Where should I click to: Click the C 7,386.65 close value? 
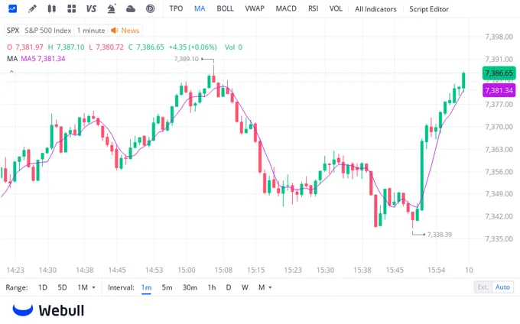pos(146,47)
